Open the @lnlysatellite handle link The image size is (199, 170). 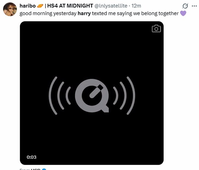click(111, 6)
